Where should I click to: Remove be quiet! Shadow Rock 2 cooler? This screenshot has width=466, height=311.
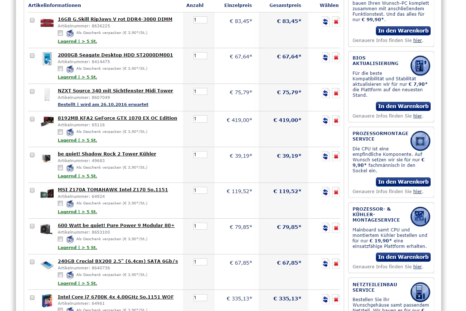[336, 156]
